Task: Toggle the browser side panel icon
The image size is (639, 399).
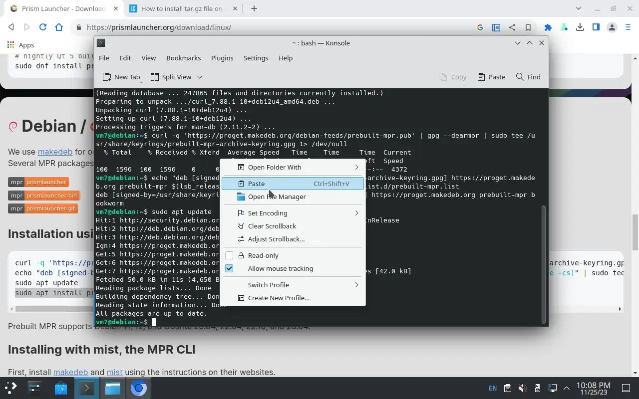Action: click(x=596, y=27)
